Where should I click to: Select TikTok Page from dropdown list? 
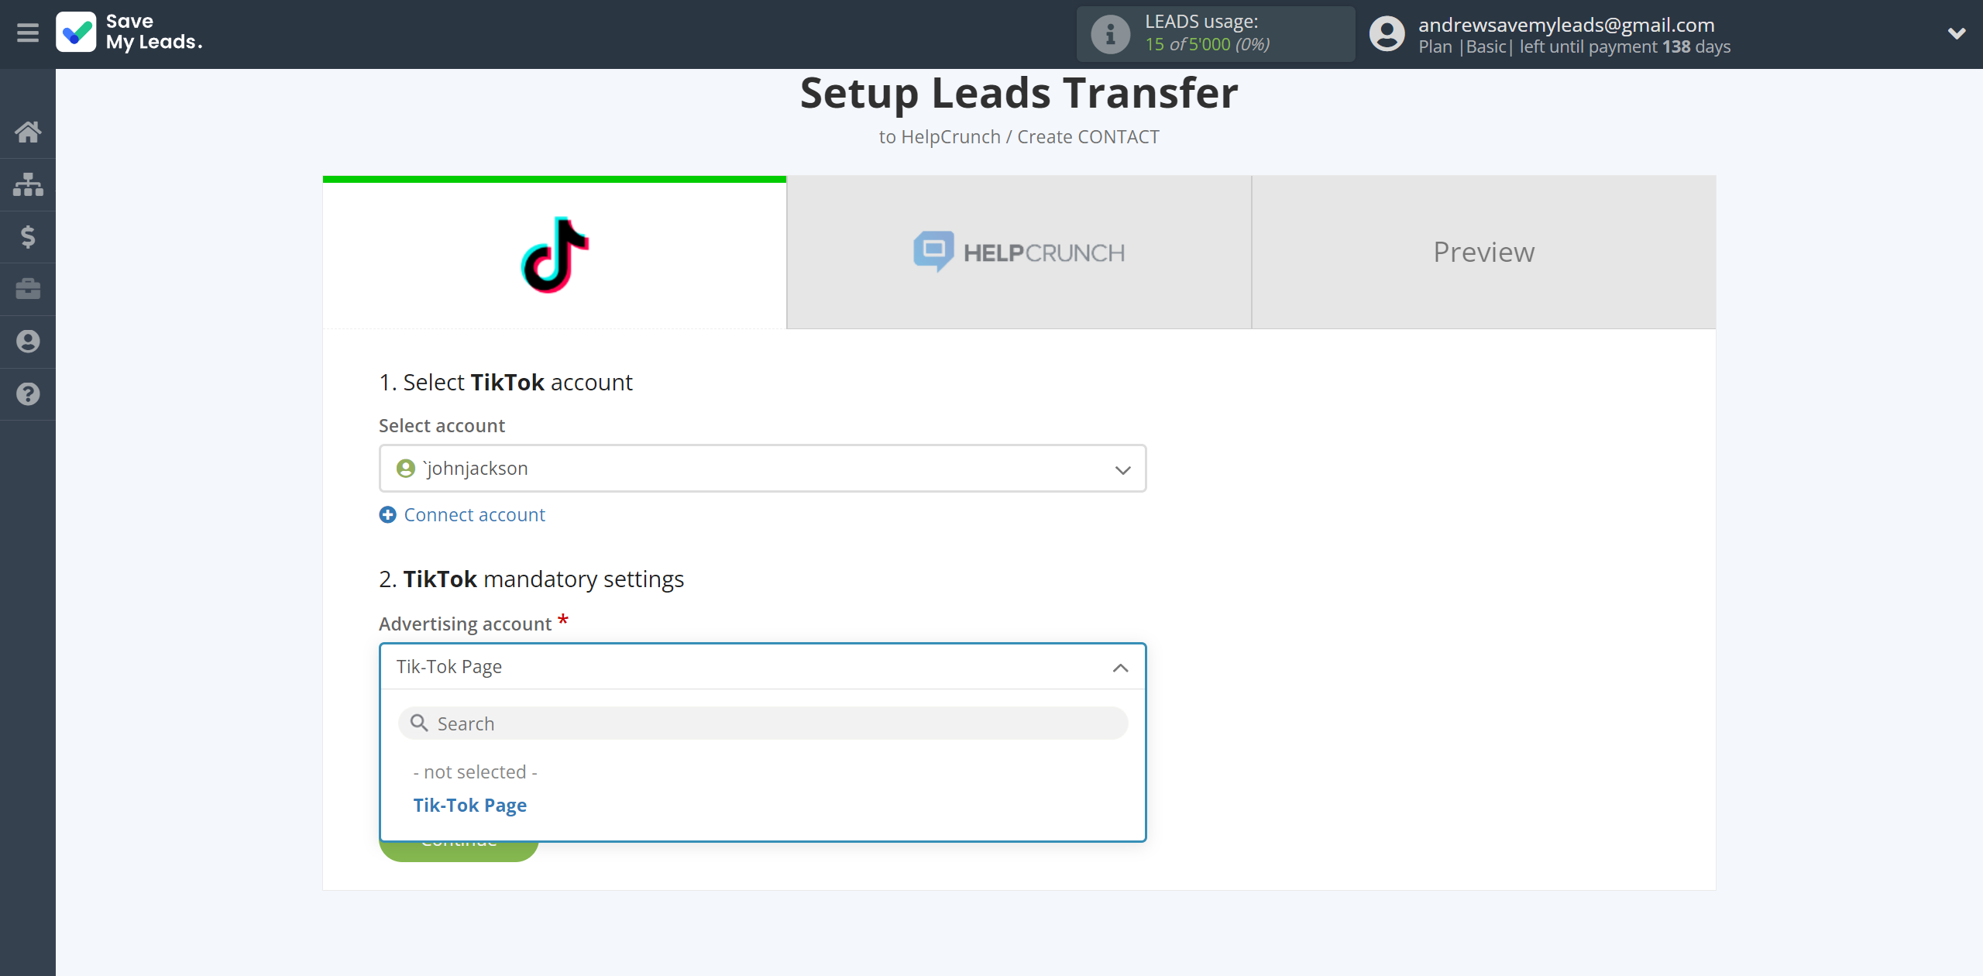pos(469,804)
